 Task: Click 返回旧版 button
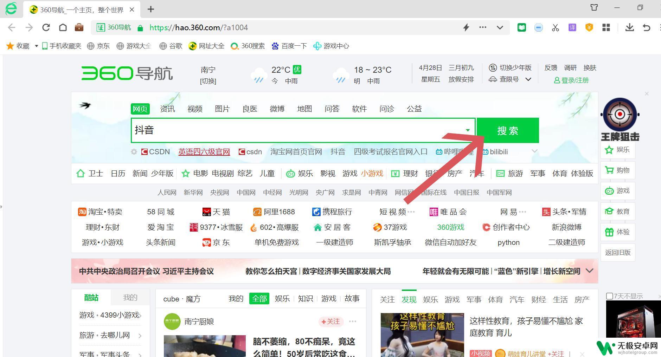click(x=618, y=253)
